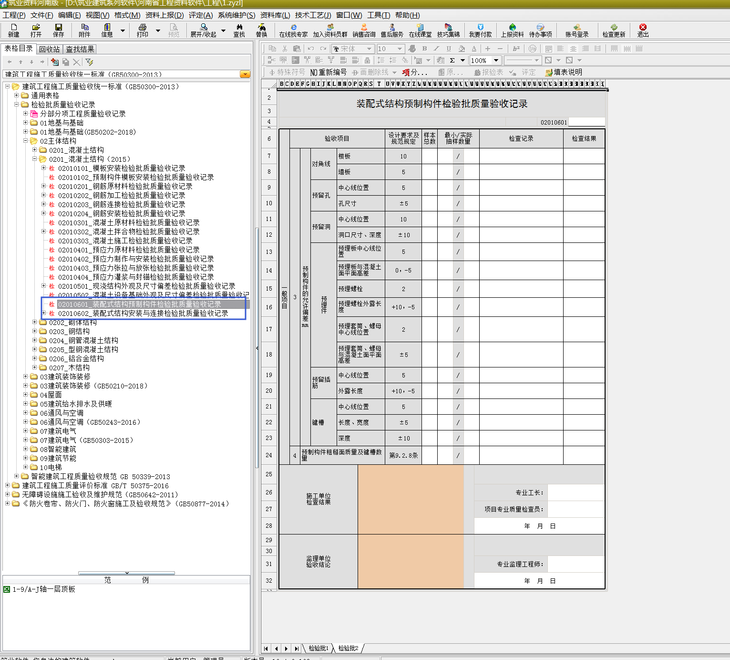Click the 专业工长 blank signature cell
Image resolution: width=730 pixels, height=660 pixels.
pos(576,492)
